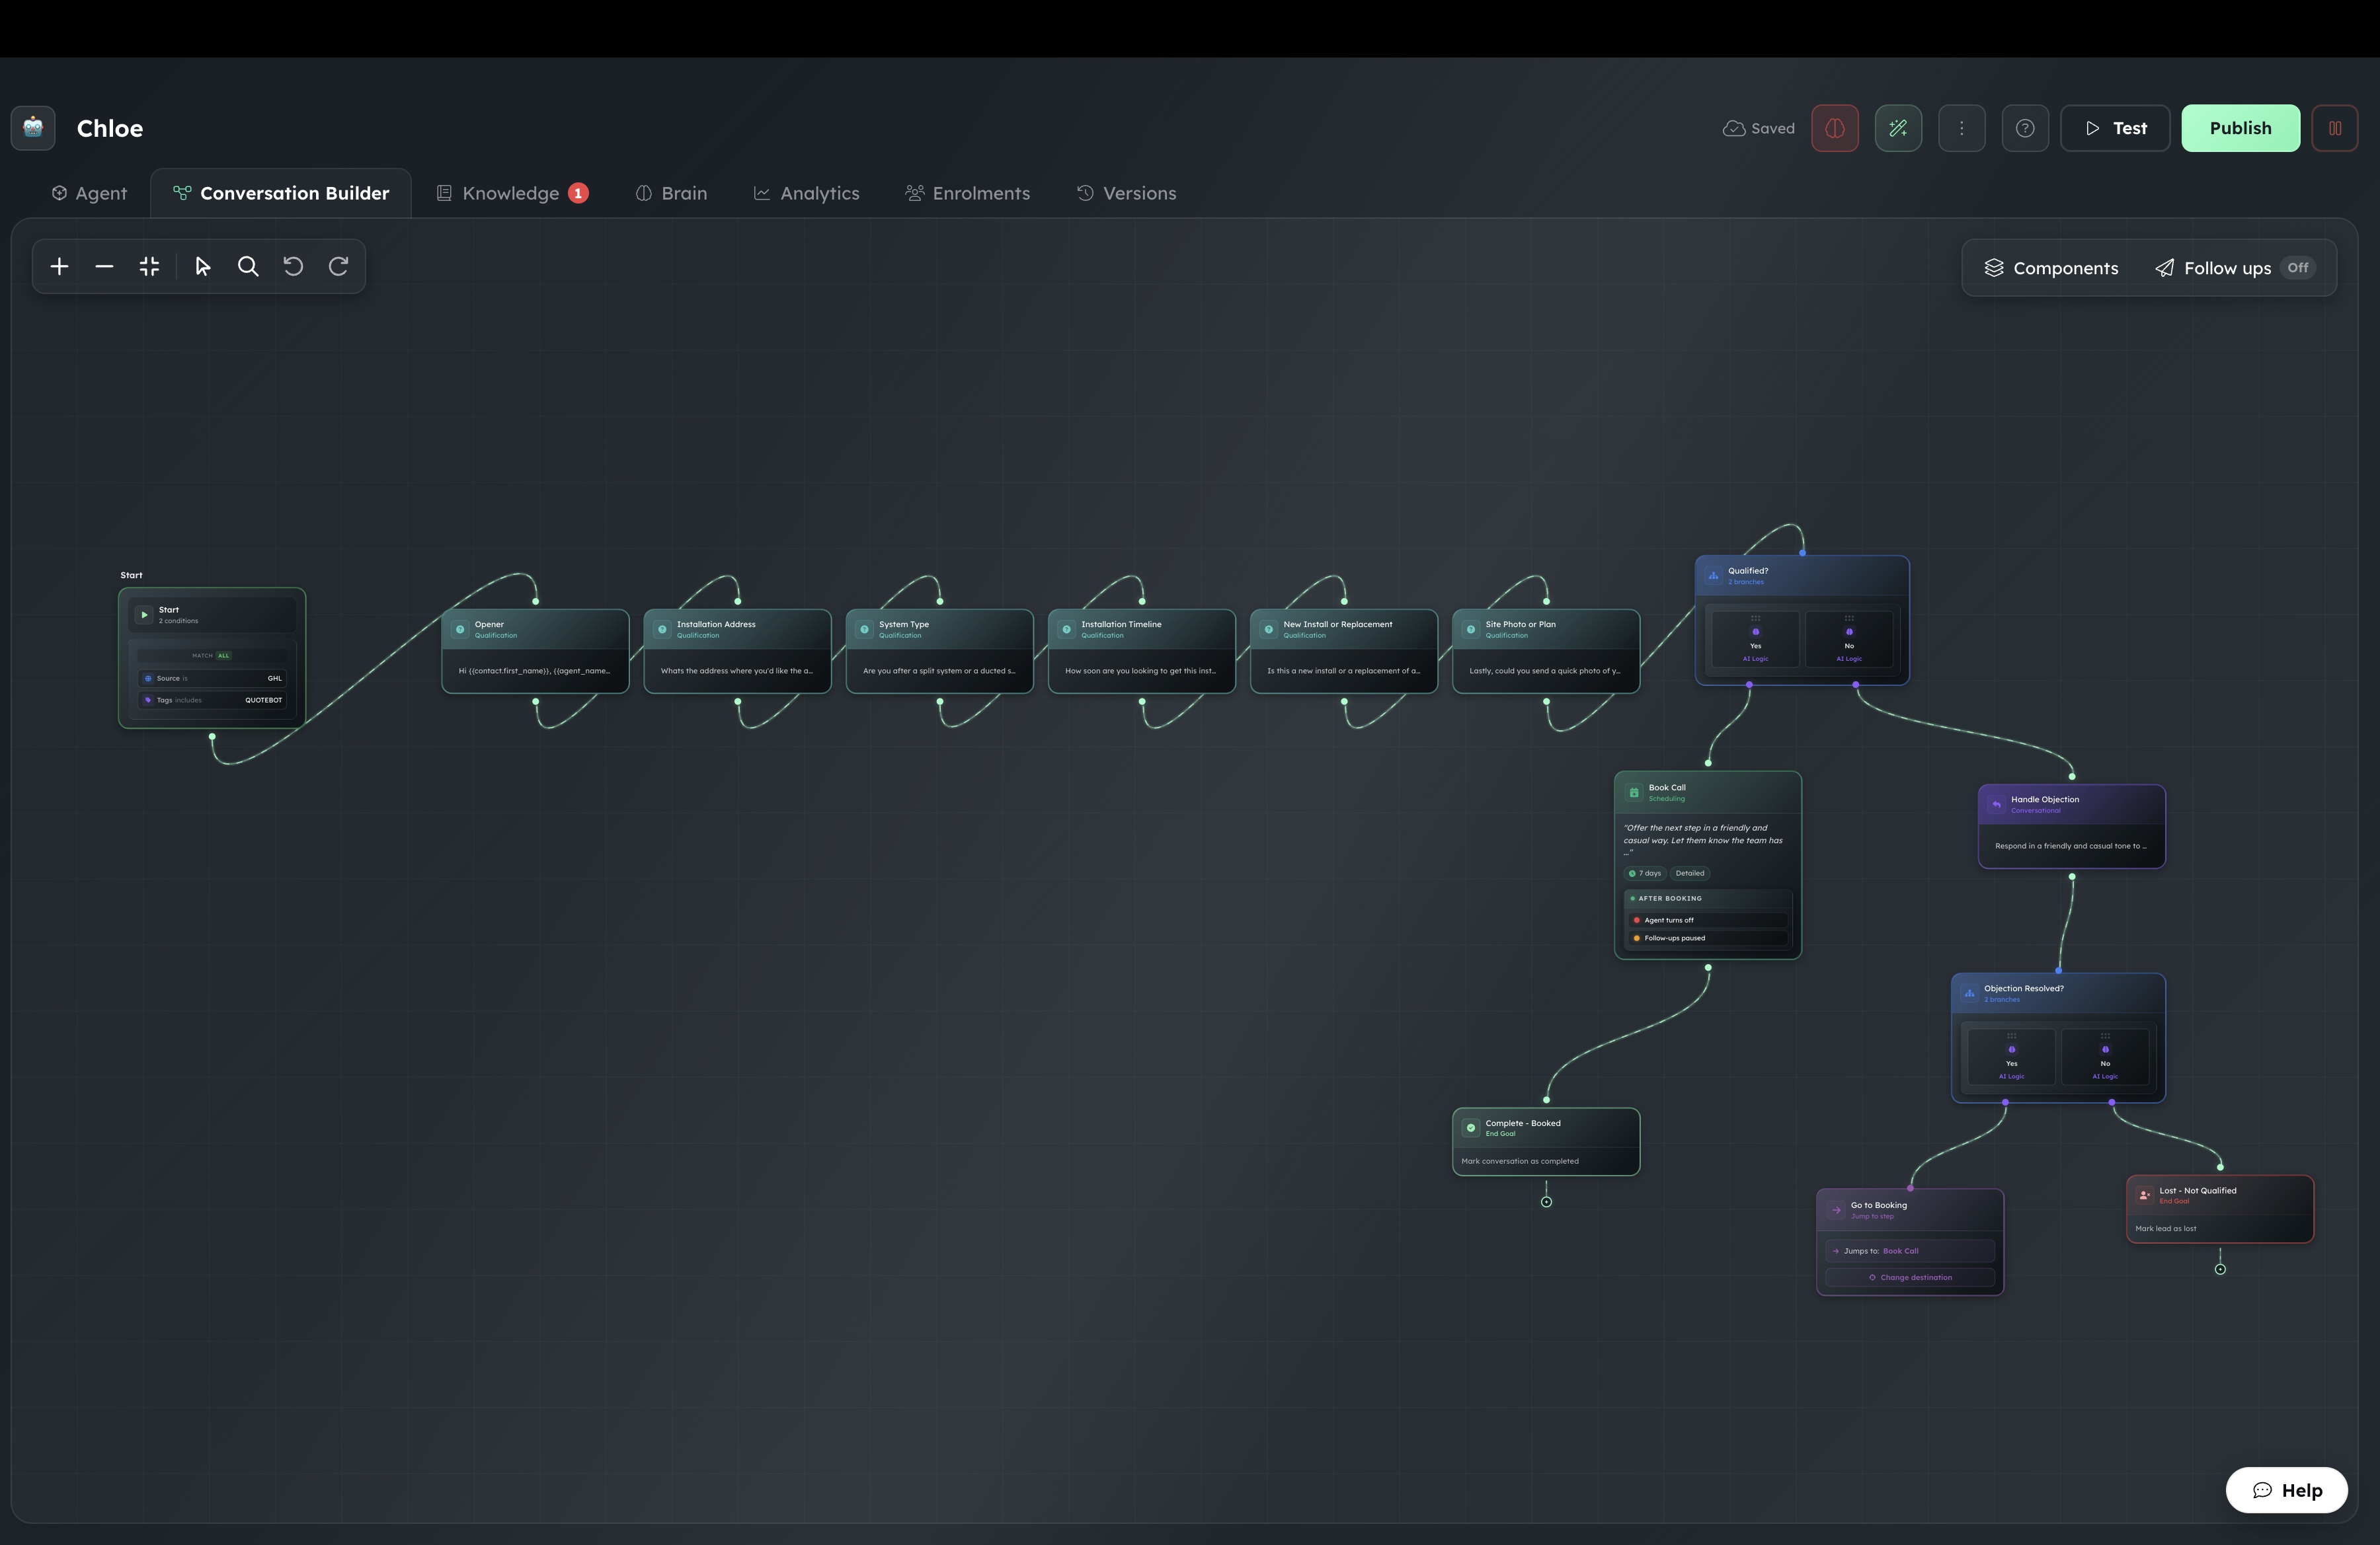
Task: Click the Chloe robot avatar icon
Action: (33, 128)
